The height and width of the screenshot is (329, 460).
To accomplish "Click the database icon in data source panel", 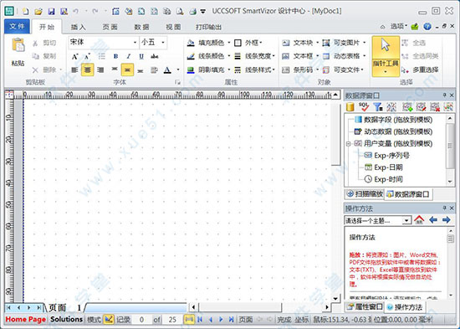I will [350, 107].
